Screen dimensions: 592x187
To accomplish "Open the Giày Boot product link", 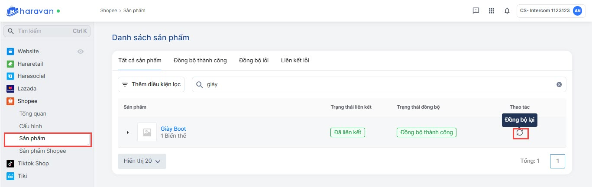I will (173, 129).
